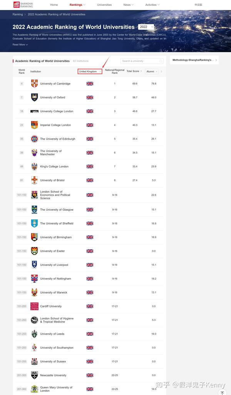The image size is (231, 395).
Task: Open the United Kingdom country filter dropdown
Action: click(x=90, y=71)
